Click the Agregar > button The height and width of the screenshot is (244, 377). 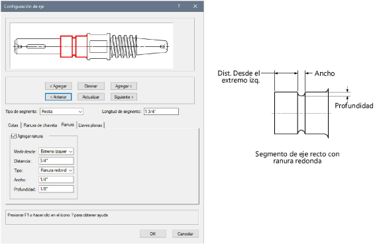click(x=124, y=86)
